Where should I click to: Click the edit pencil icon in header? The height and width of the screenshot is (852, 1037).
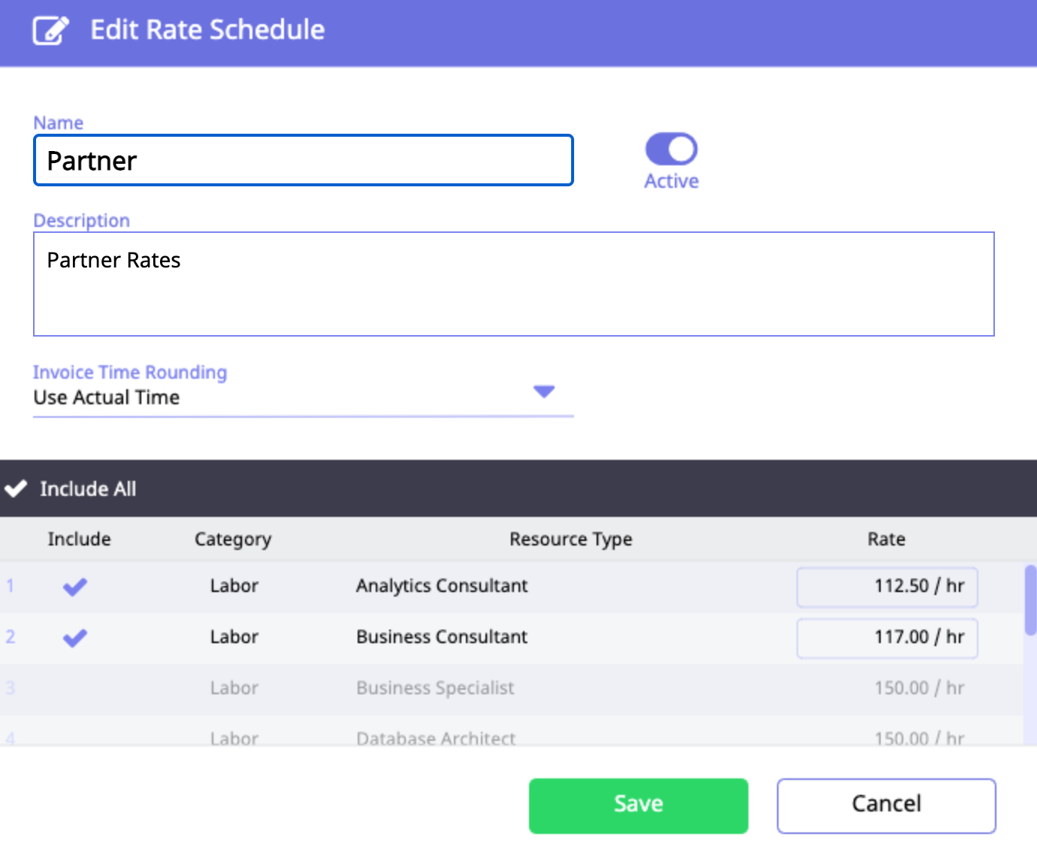tap(50, 31)
